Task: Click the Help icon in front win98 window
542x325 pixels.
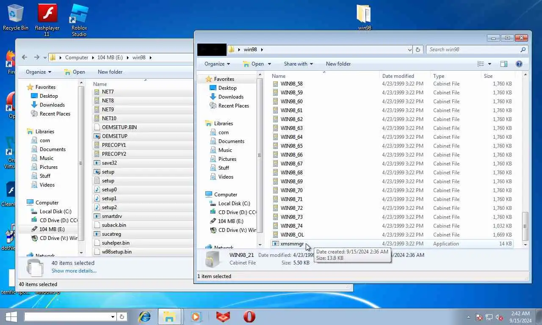Action: coord(519,64)
